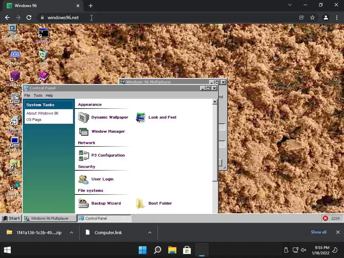Viewport: 344px width, 258px height.
Task: Open the Package Manager desktop shortcut
Action: coord(15,125)
